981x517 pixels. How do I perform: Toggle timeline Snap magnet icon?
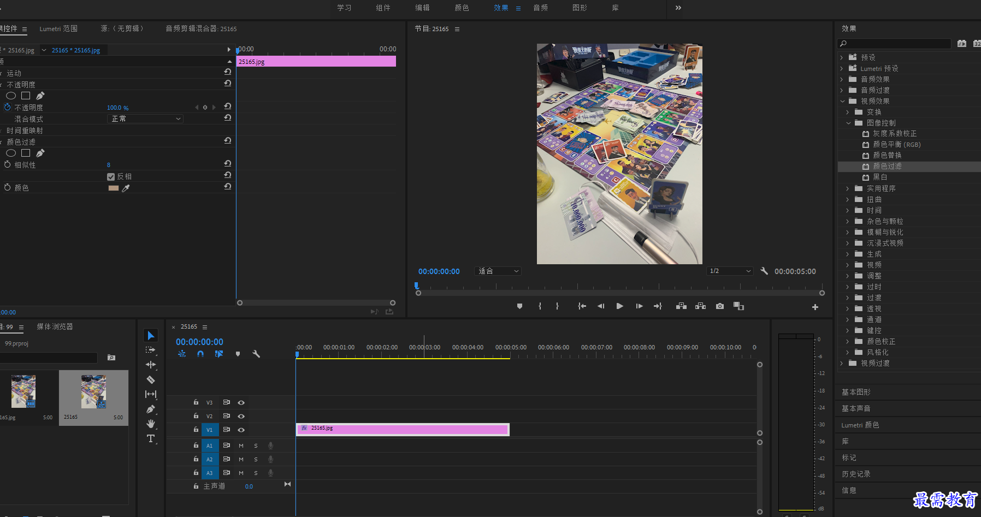click(200, 354)
